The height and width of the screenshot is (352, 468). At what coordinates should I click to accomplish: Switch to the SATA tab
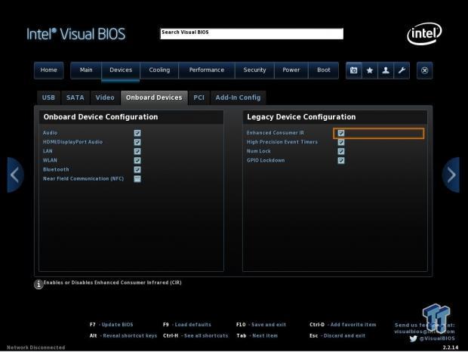point(75,97)
